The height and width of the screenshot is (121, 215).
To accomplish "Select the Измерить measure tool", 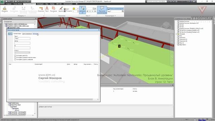I will pos(5,9).
